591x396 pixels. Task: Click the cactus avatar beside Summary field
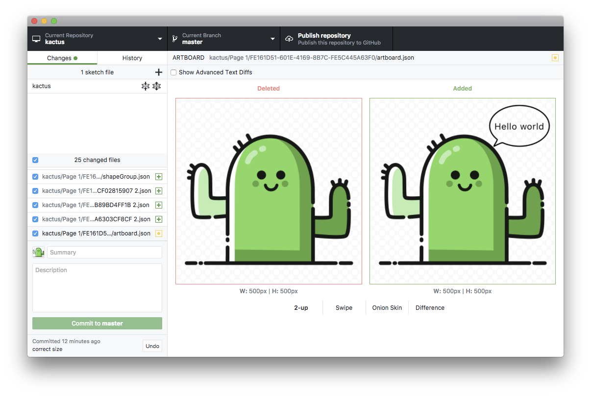pos(39,253)
